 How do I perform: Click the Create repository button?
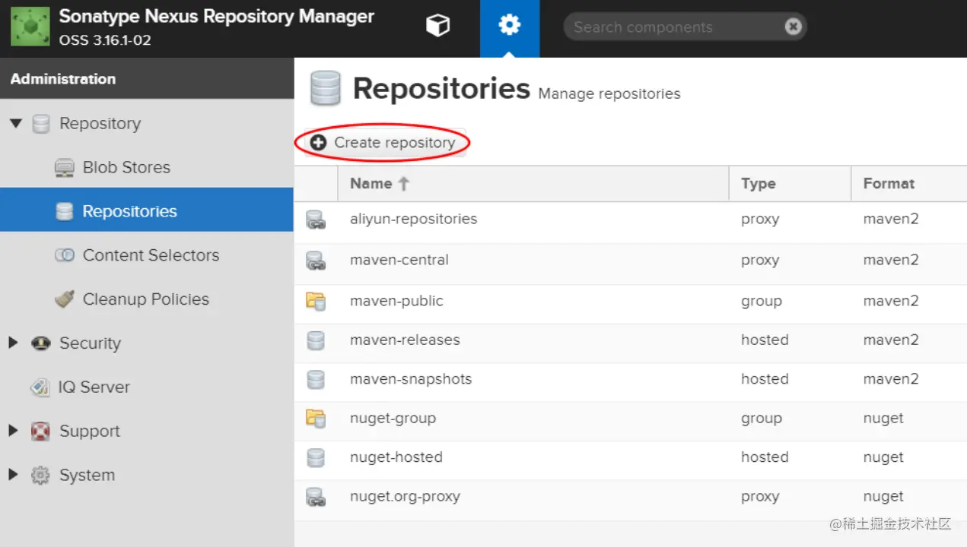pos(384,143)
